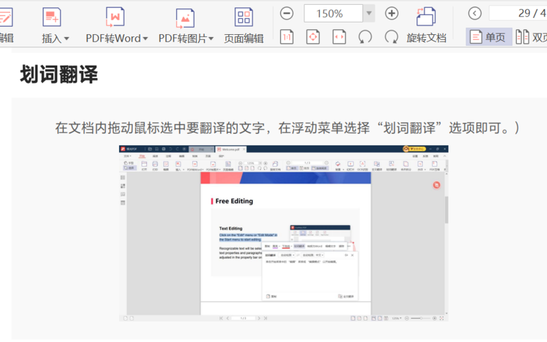The height and width of the screenshot is (342, 547).
Task: Go to previous page arrow
Action: coord(475,14)
